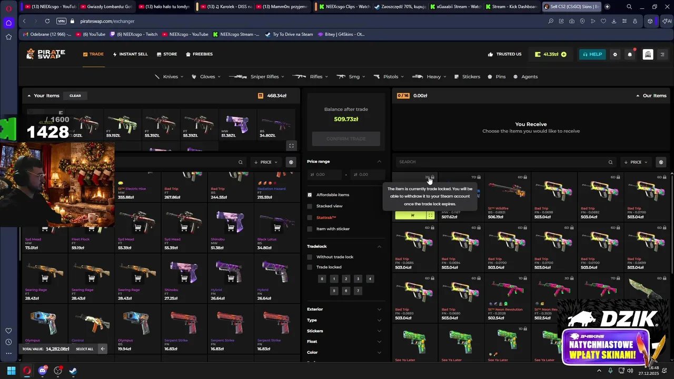Enable Item with sticker checkbox
This screenshot has width=674, height=379.
coord(310,229)
